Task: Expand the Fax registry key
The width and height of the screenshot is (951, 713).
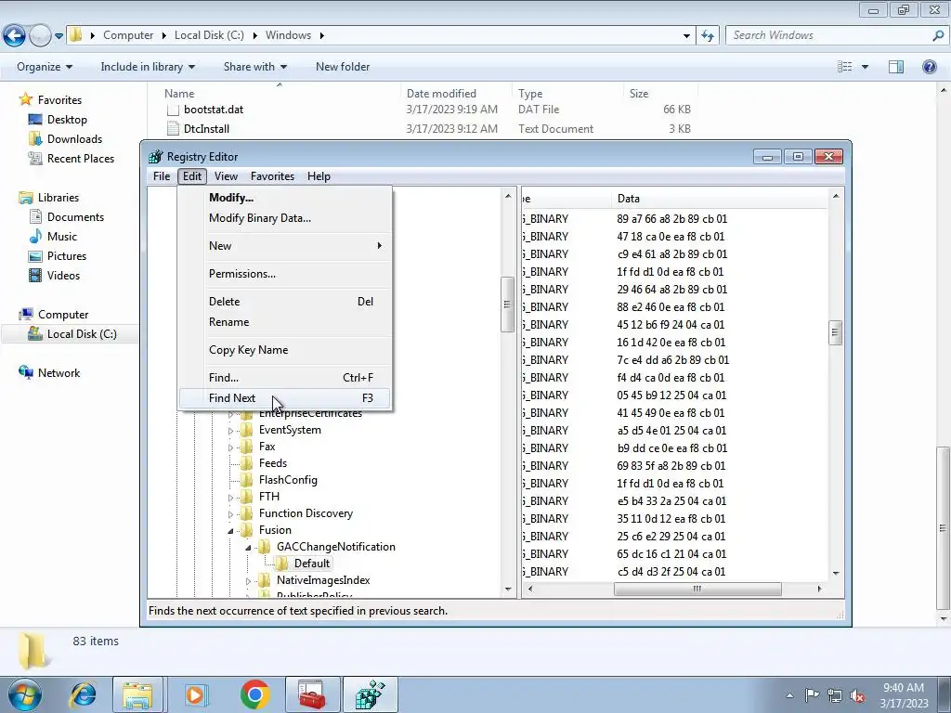Action: tap(230, 447)
